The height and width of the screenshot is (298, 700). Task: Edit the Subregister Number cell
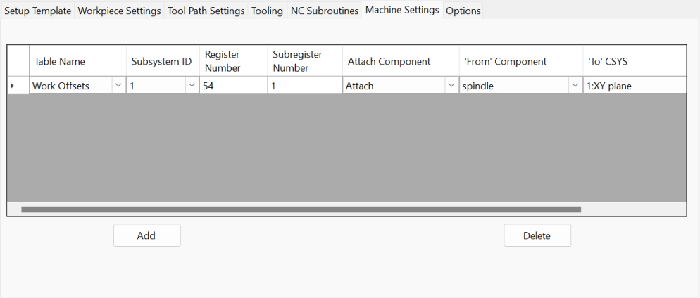(x=305, y=86)
